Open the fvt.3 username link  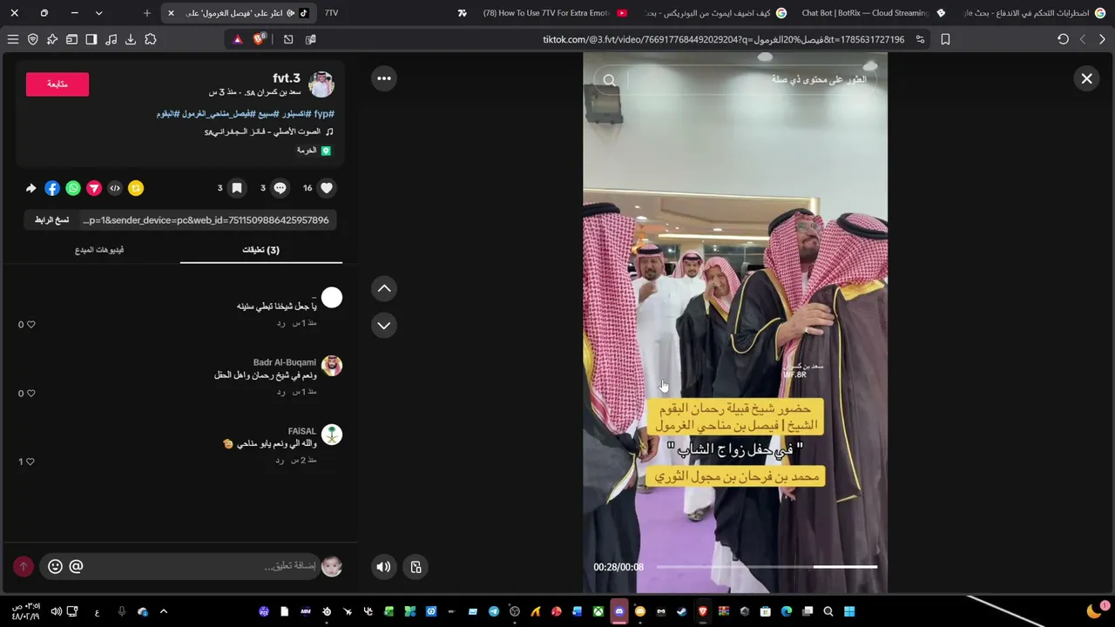[x=287, y=78]
